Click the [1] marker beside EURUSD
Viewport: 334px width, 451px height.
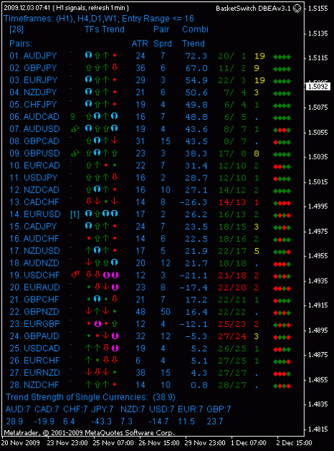point(75,214)
